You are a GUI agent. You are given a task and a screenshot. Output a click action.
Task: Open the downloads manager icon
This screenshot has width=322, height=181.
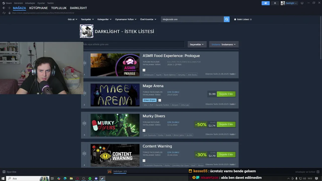click(x=110, y=172)
